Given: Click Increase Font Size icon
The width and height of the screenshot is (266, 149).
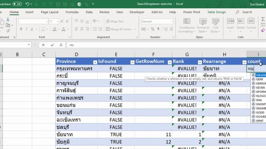Looking at the screenshot, I should (x=62, y=21).
